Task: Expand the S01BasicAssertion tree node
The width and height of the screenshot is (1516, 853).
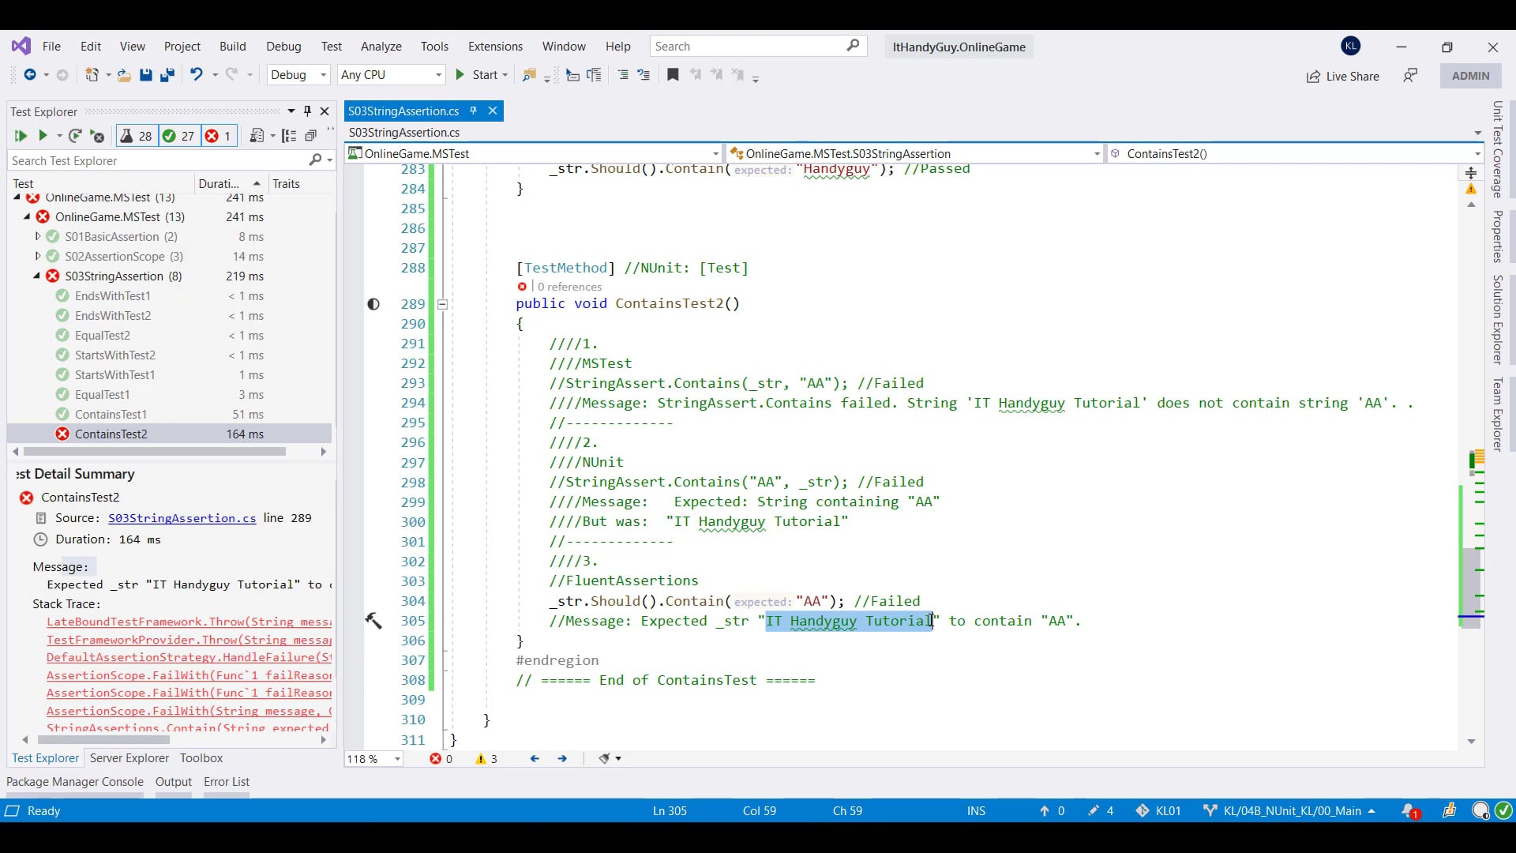Action: pos(37,236)
